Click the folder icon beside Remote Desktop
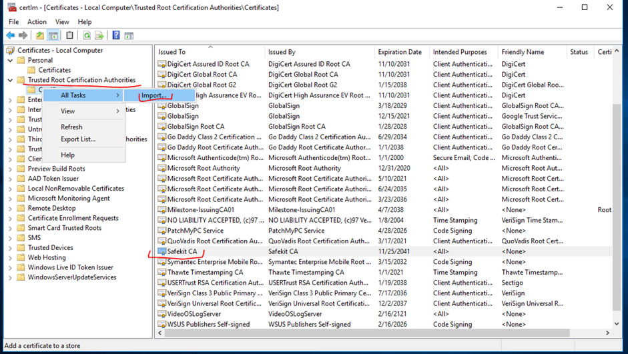 pos(21,208)
